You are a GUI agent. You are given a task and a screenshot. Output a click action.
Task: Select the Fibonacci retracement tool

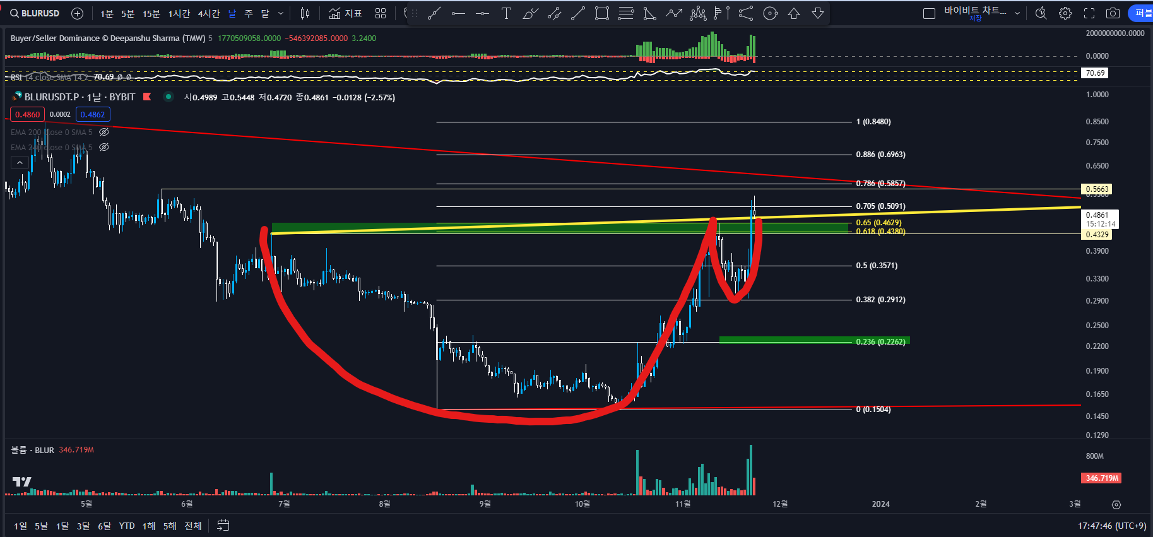pyautogui.click(x=626, y=13)
